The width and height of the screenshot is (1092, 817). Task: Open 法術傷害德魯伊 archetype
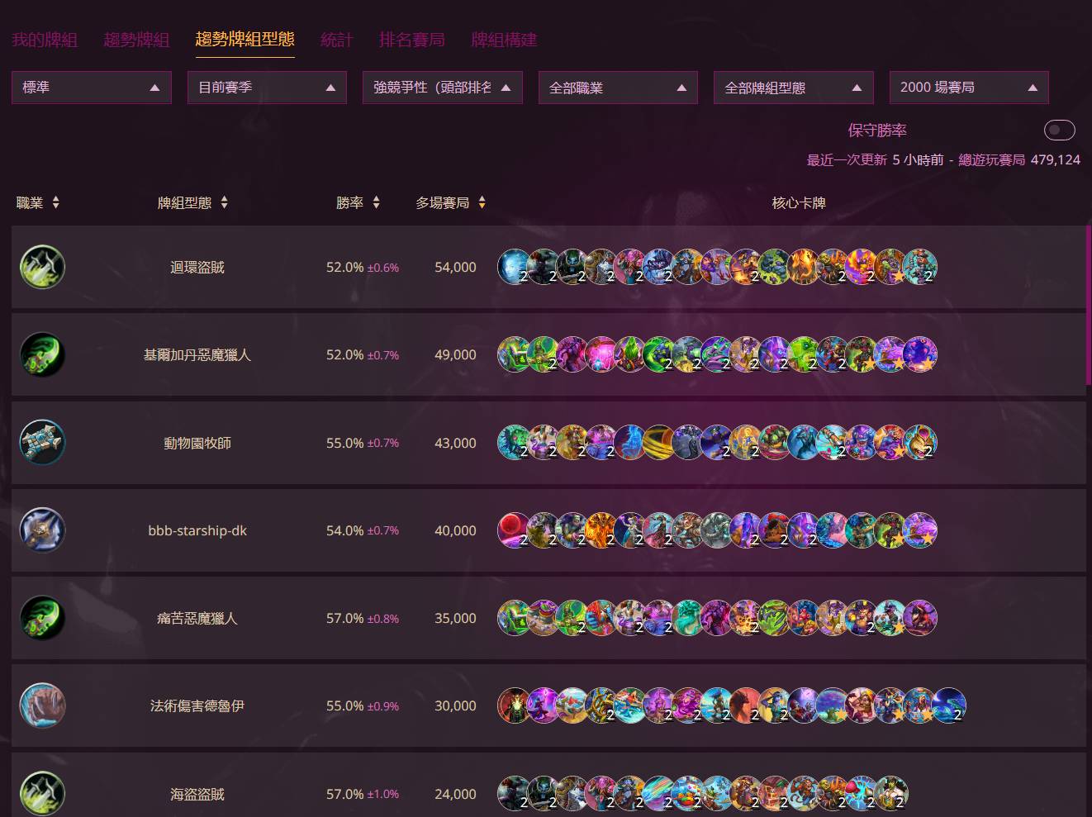[x=197, y=705]
